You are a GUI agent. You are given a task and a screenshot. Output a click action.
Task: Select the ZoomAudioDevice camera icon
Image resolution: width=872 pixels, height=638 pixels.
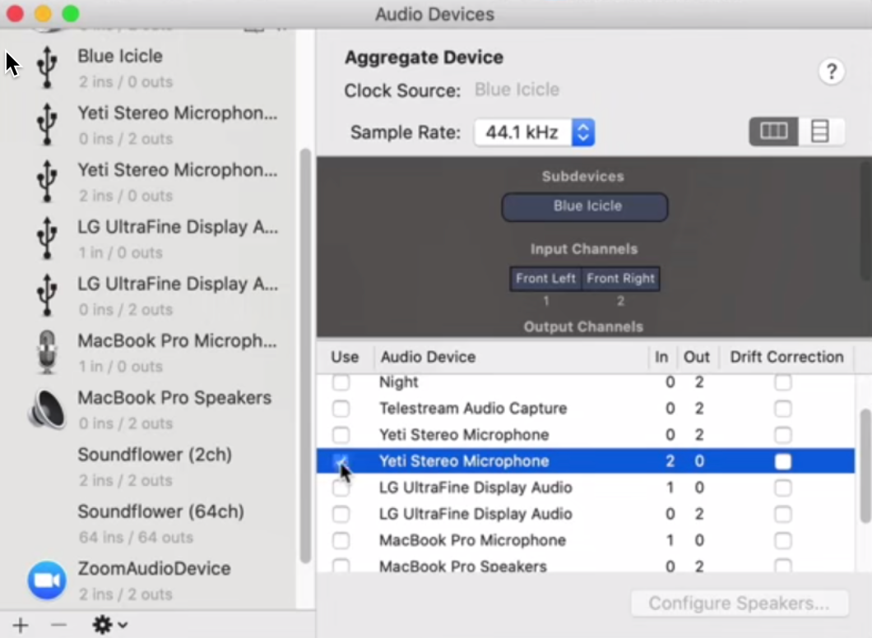(x=47, y=580)
